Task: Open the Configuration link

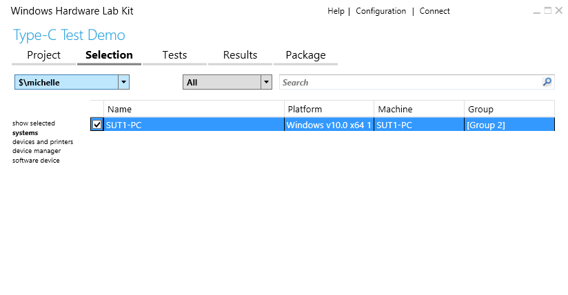Action: pyautogui.click(x=381, y=11)
